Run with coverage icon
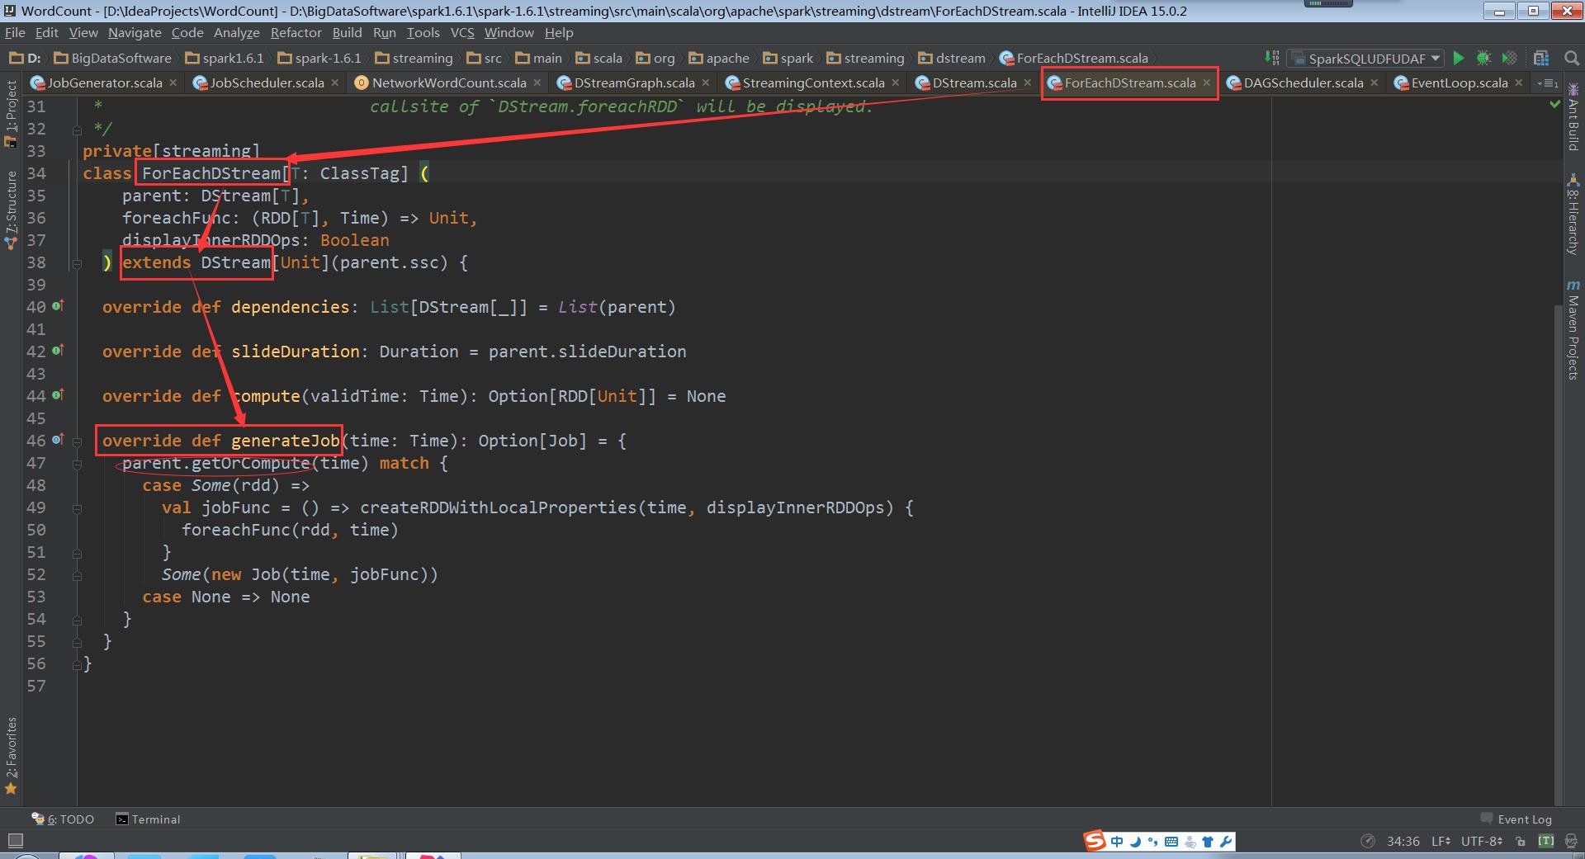Screen dimensions: 1585x859 click(x=1510, y=58)
